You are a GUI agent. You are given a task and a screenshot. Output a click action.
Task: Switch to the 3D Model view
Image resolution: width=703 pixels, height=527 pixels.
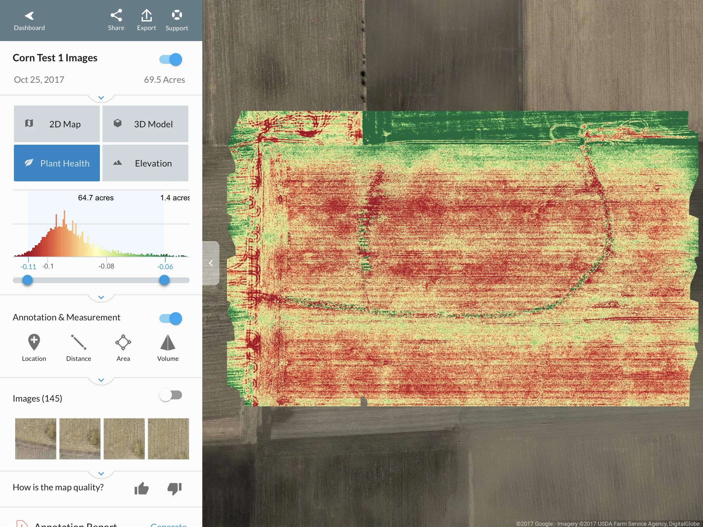click(145, 124)
